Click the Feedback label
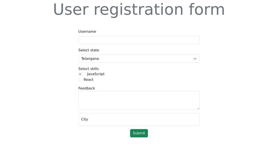278x156 pixels. (x=87, y=88)
